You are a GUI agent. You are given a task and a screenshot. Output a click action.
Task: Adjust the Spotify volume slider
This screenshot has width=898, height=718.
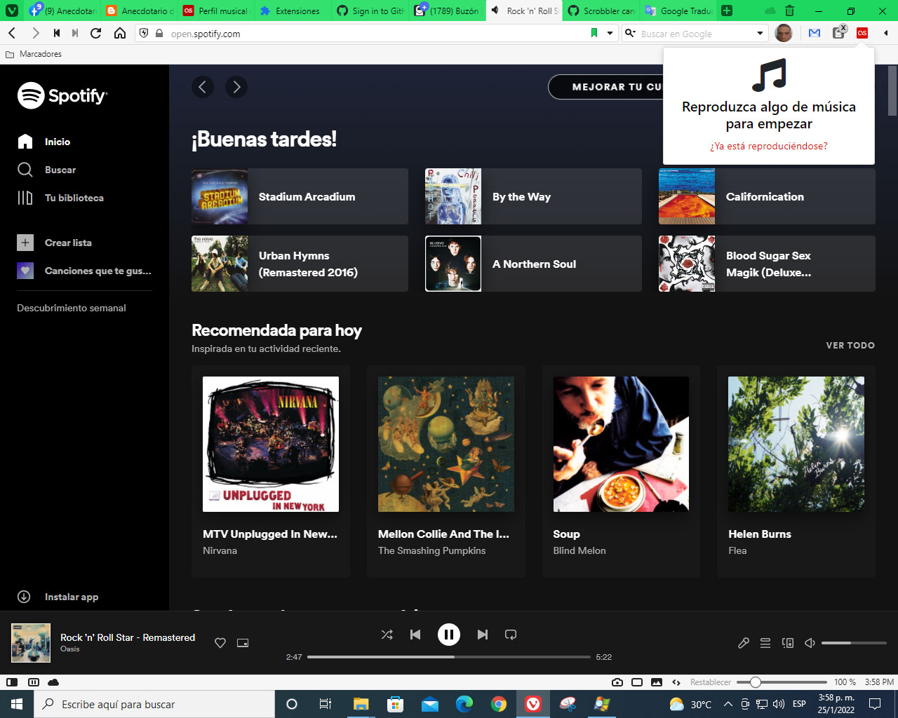(854, 643)
